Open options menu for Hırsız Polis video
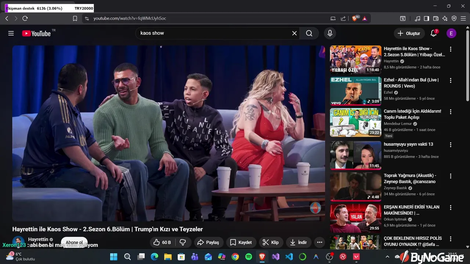 [x=451, y=239]
